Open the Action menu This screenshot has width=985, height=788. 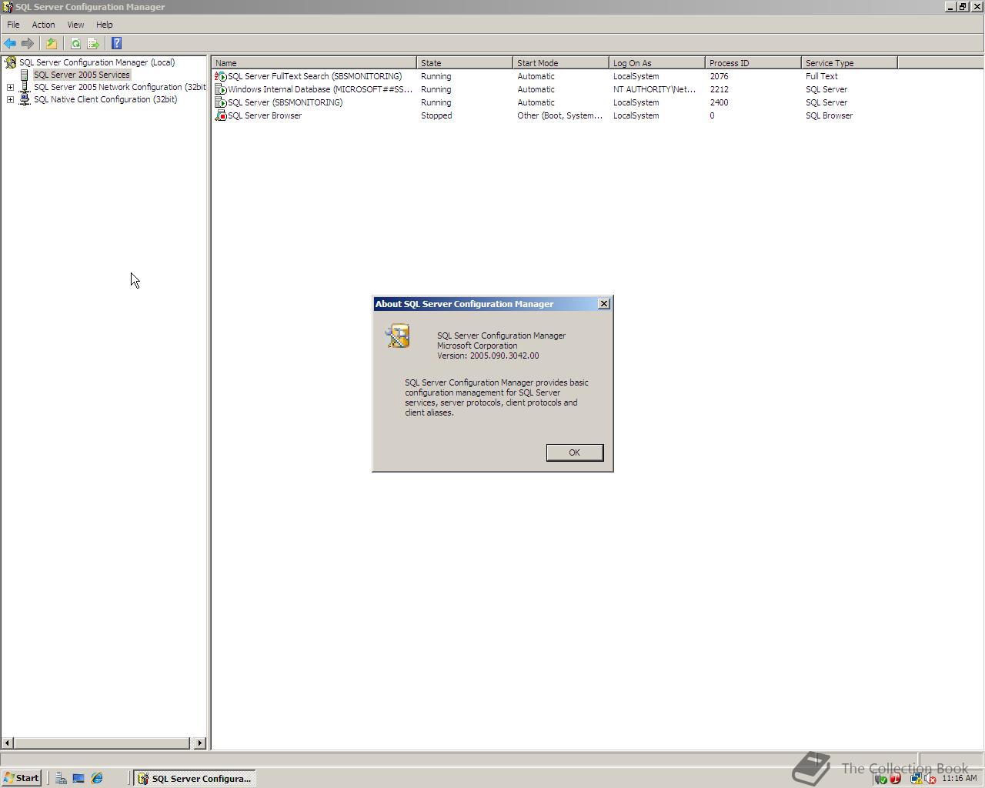point(43,25)
